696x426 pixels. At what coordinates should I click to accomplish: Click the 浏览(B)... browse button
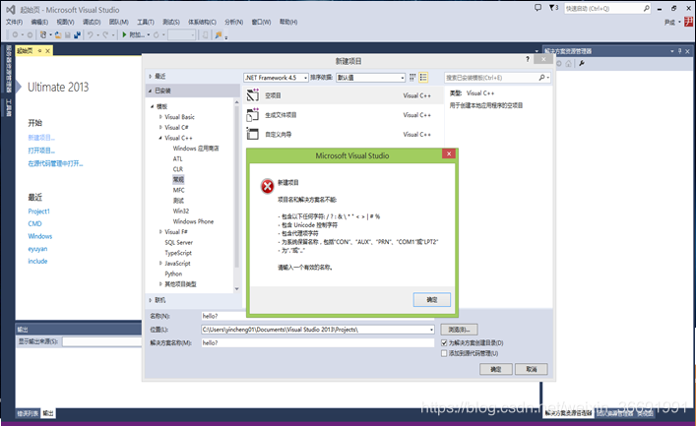(x=459, y=330)
